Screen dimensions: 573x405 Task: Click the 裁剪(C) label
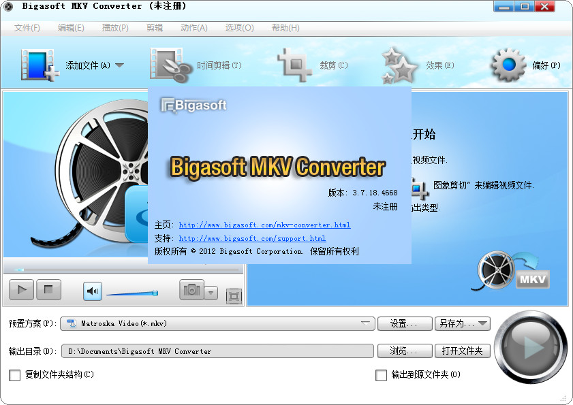[x=334, y=65]
